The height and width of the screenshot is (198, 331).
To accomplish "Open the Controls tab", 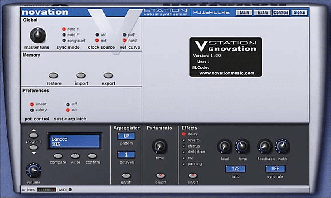I will coord(281,13).
